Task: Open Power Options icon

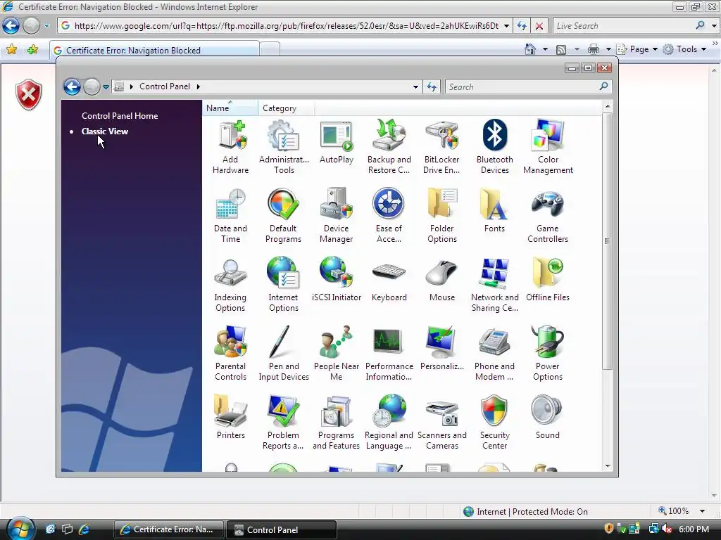Action: tap(547, 354)
